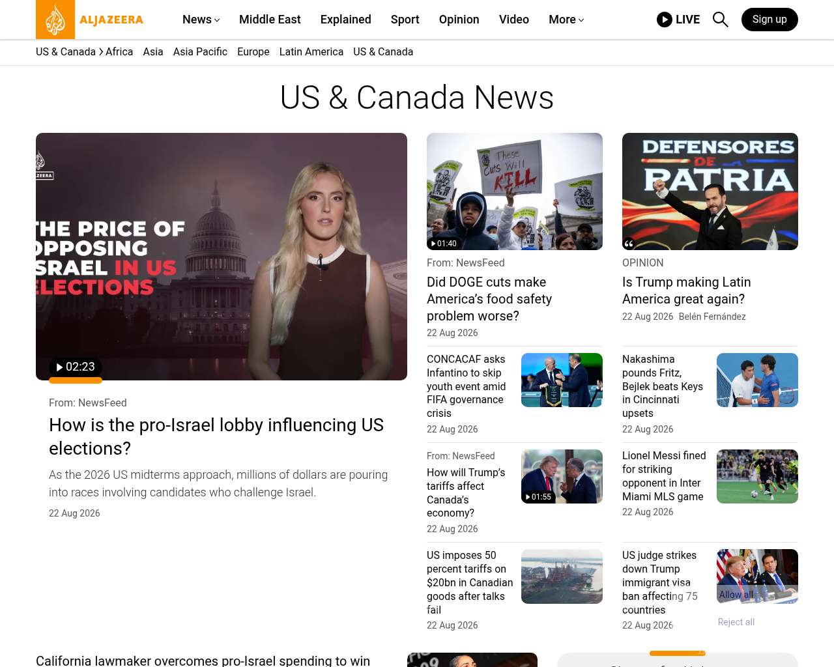The image size is (834, 667).
Task: Open the Video section
Action: [x=514, y=20]
